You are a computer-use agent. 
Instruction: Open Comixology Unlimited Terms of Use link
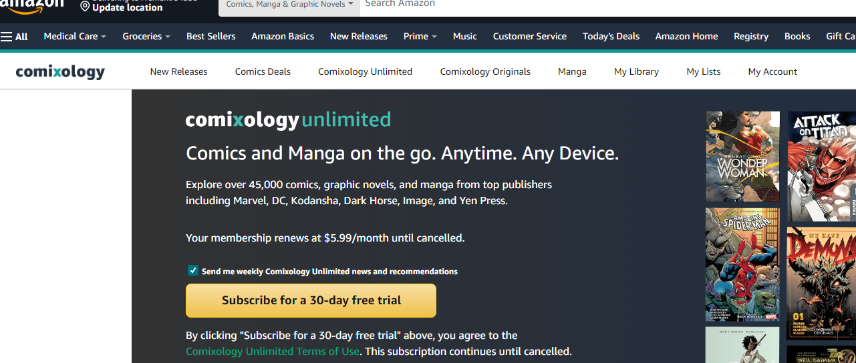pyautogui.click(x=273, y=351)
